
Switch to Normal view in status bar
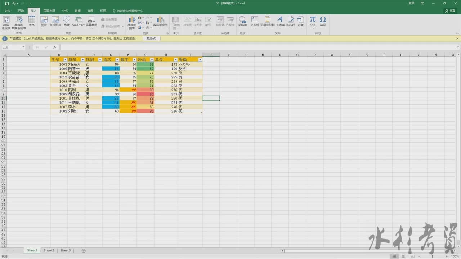[394, 256]
